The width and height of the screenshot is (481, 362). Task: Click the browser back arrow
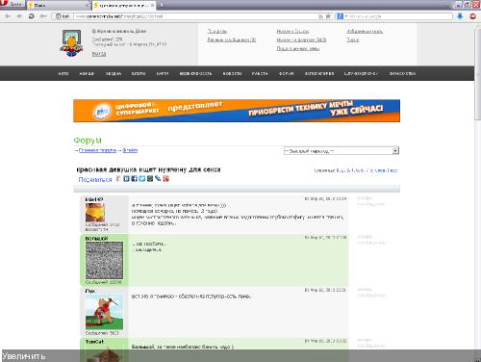tap(8, 16)
